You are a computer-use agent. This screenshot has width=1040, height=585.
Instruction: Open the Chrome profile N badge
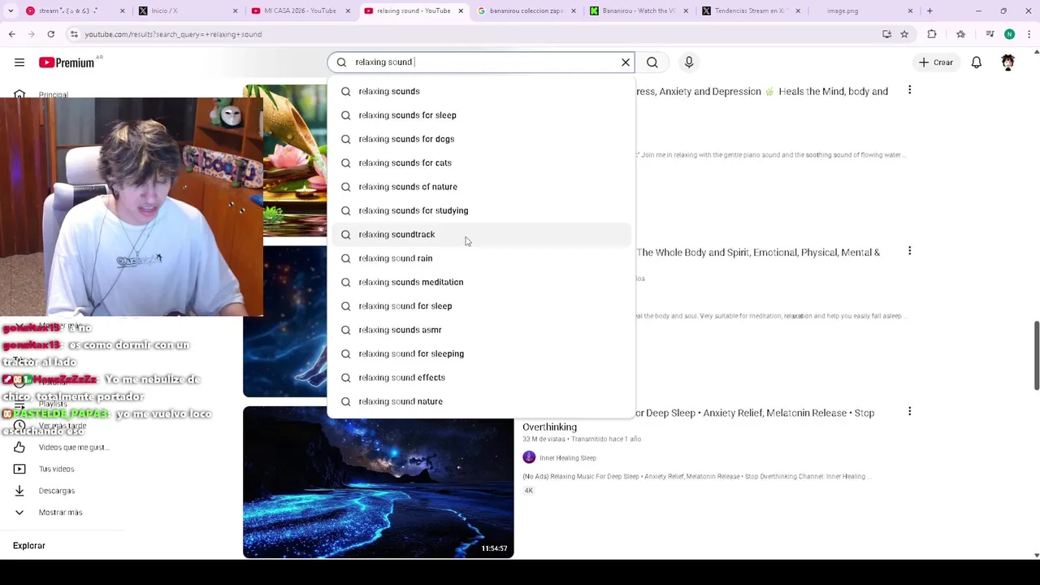point(1009,34)
